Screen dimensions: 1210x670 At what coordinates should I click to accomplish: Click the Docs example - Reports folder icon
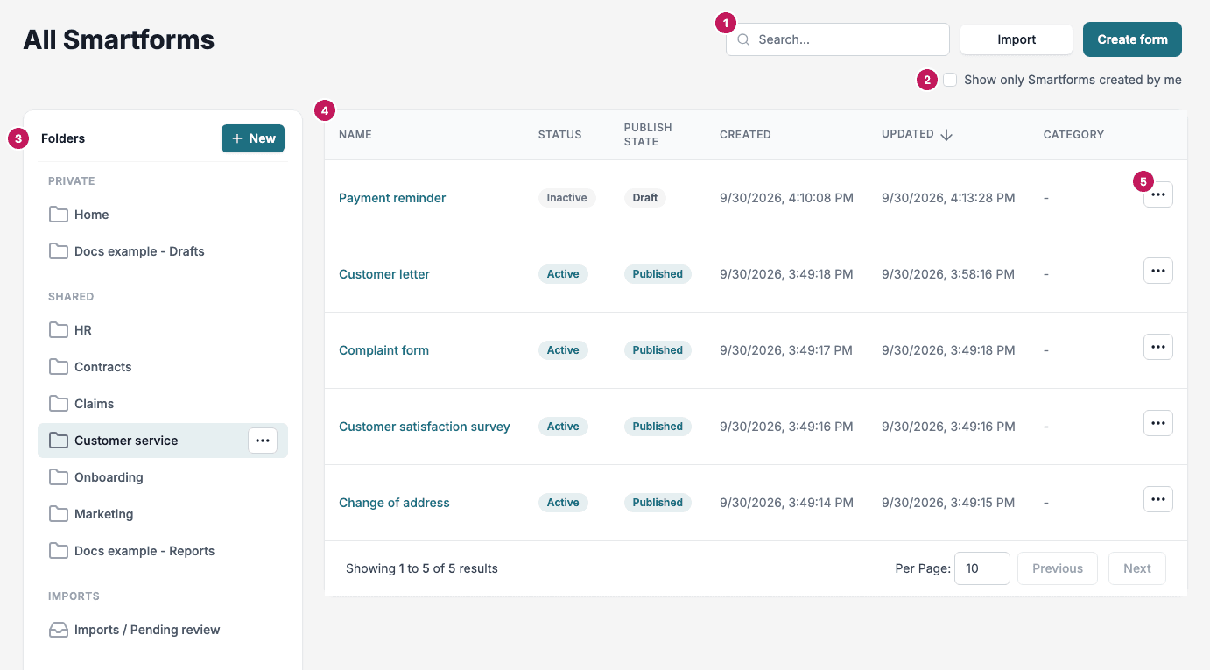[x=59, y=551]
